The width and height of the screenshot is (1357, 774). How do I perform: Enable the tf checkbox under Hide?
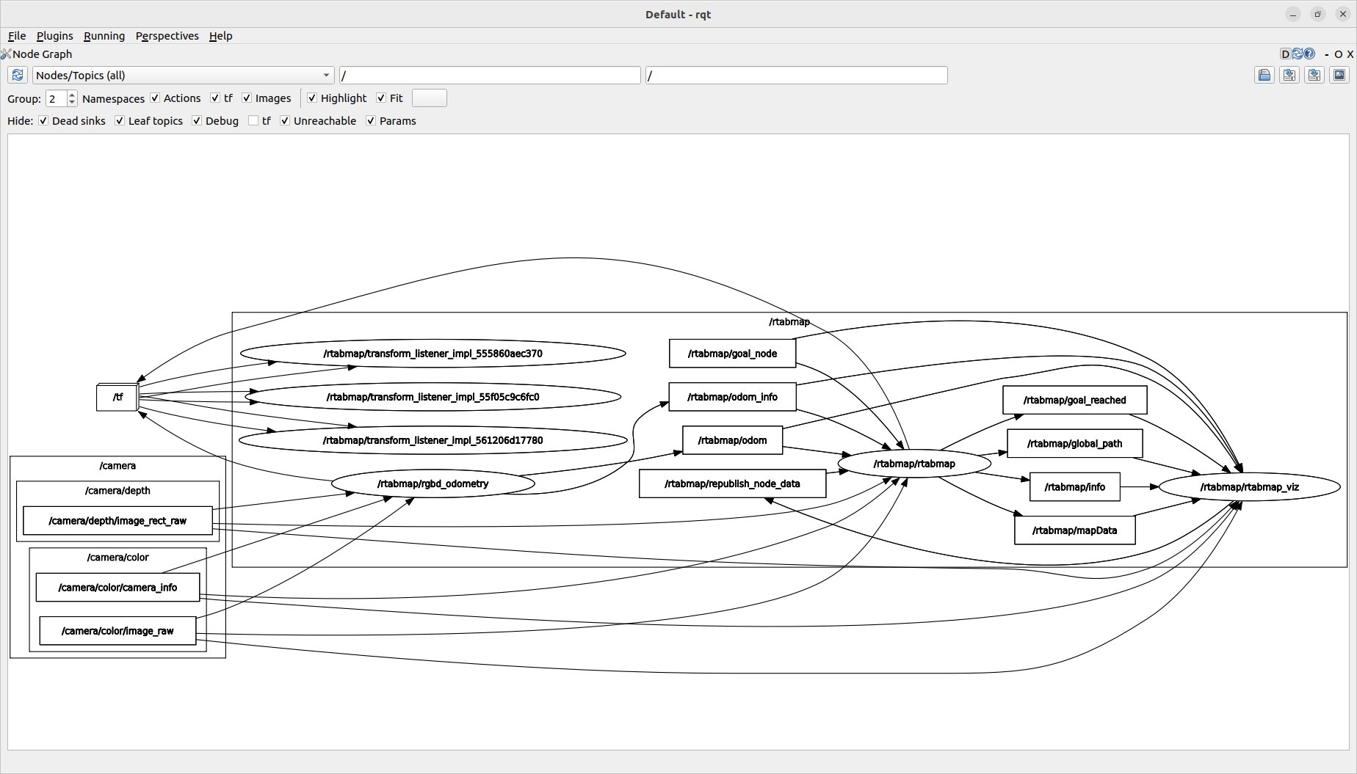point(253,120)
